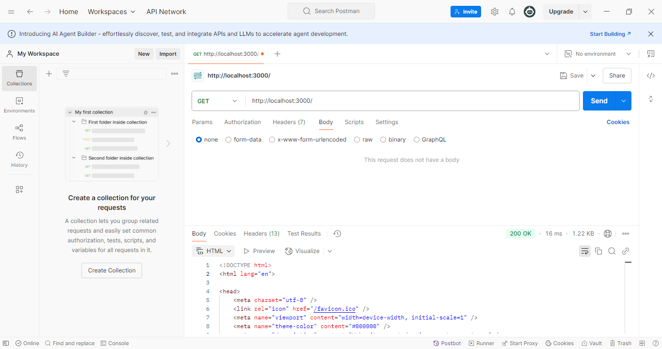Open the History sidebar panel
The image size is (662, 349).
(19, 159)
